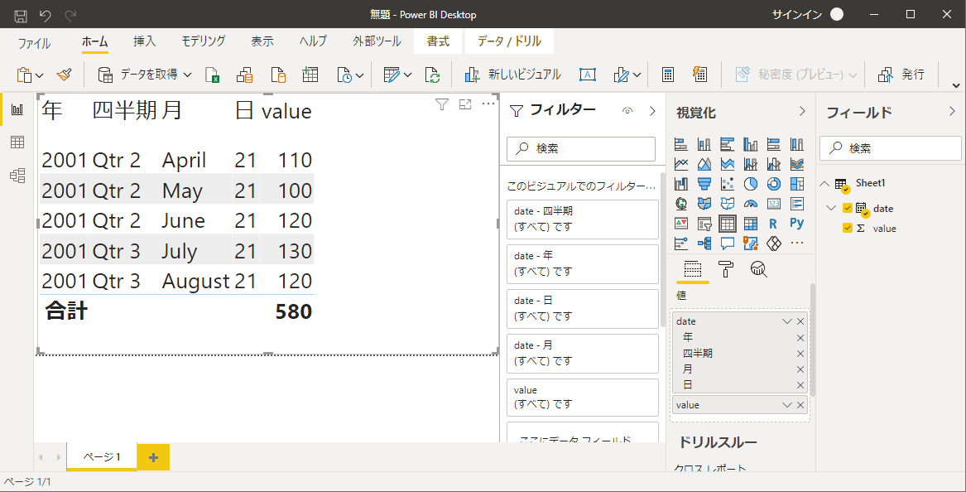Open the 挿入 ribbon tab
Viewport: 966px width, 492px height.
click(145, 41)
